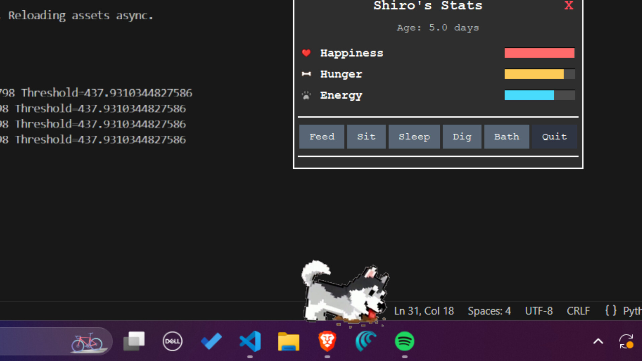Open the Brave browser

pyautogui.click(x=327, y=341)
